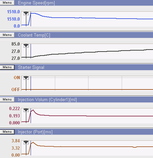The width and height of the screenshot is (153, 158).
Task: Select the cursor marker in Engine Speed graph
Action: coord(26,13)
